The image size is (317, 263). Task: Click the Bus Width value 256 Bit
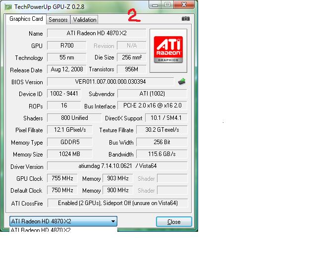pos(162,142)
